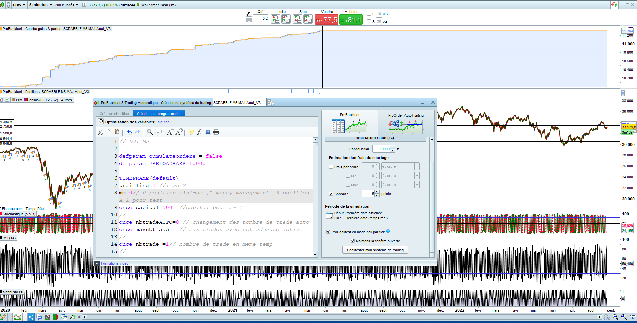Print the code with the printer icon
Screen dimensions: 637x323
216,132
